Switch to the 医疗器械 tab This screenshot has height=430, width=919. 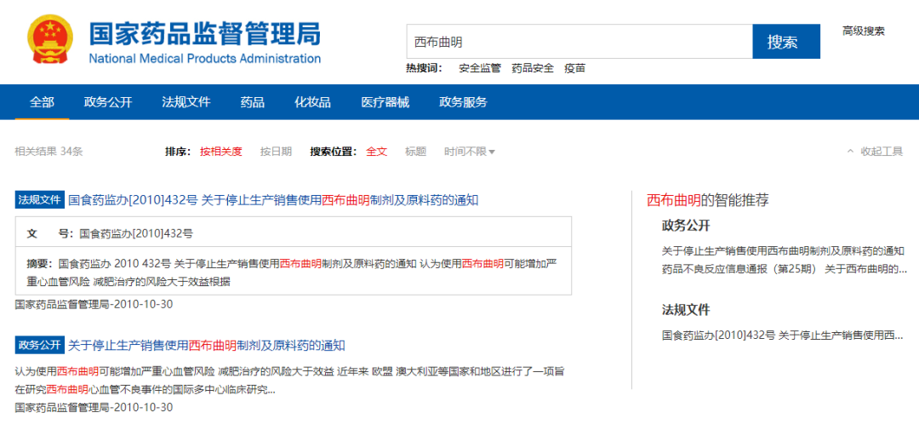click(x=385, y=103)
